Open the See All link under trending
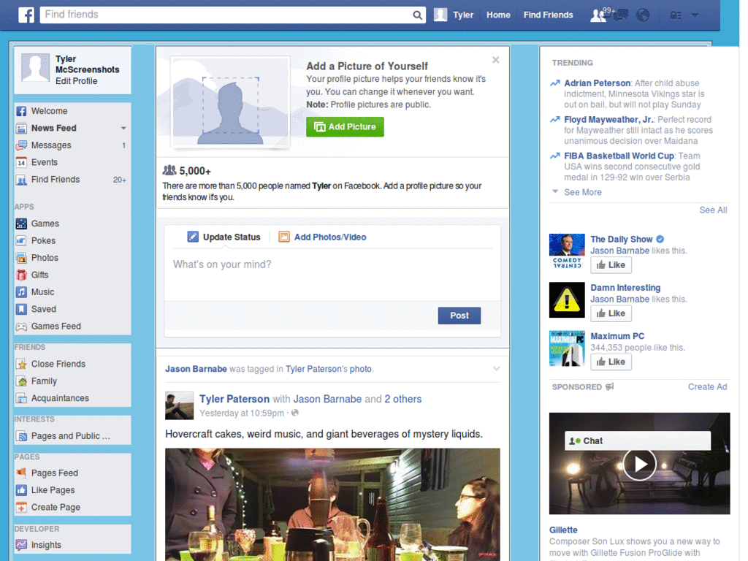This screenshot has height=561, width=748. 713,210
